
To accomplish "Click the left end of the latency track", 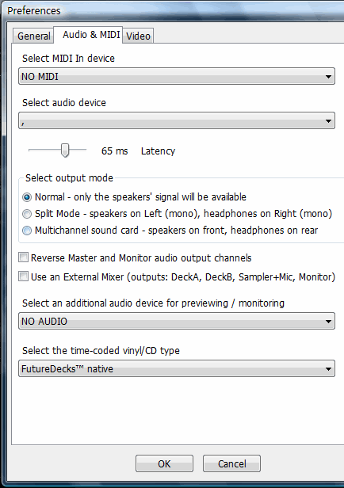I will [29, 150].
